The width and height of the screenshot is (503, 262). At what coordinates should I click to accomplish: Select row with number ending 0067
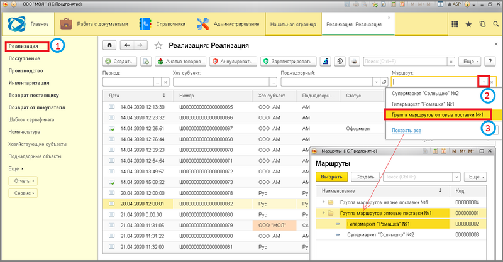pyautogui.click(x=206, y=128)
